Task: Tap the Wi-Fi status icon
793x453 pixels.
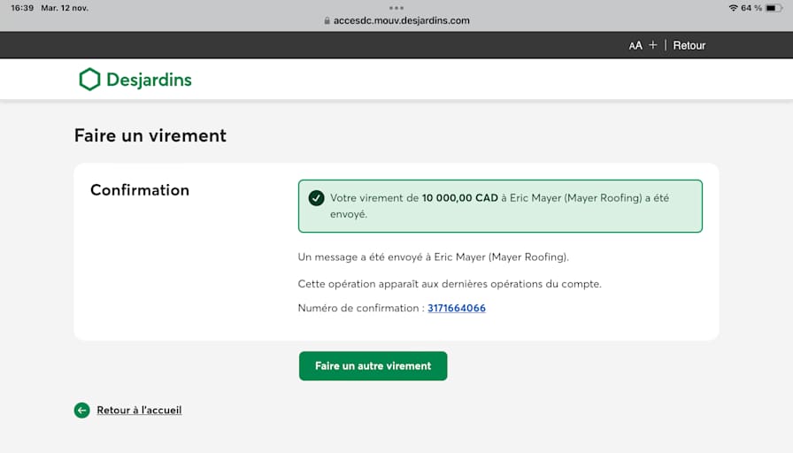Action: pos(733,8)
